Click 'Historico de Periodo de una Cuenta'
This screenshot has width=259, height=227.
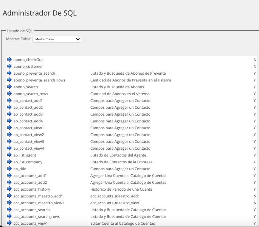(x=121, y=189)
